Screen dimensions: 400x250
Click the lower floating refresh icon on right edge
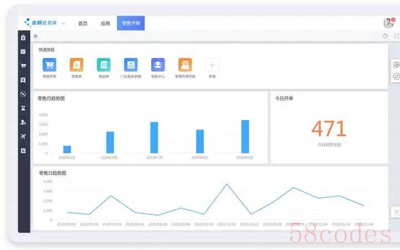click(x=396, y=76)
